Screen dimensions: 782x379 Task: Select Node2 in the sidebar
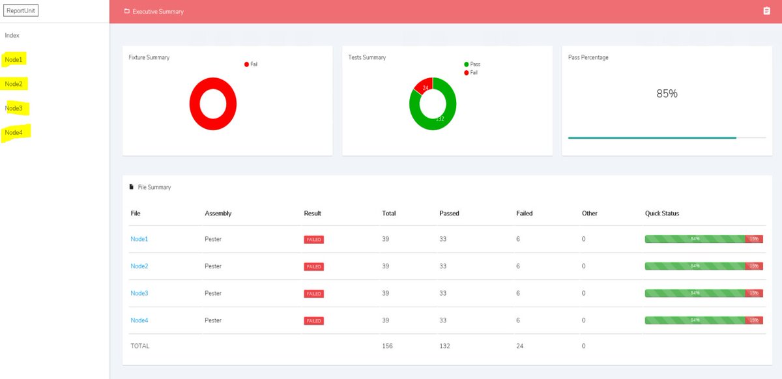coord(14,84)
